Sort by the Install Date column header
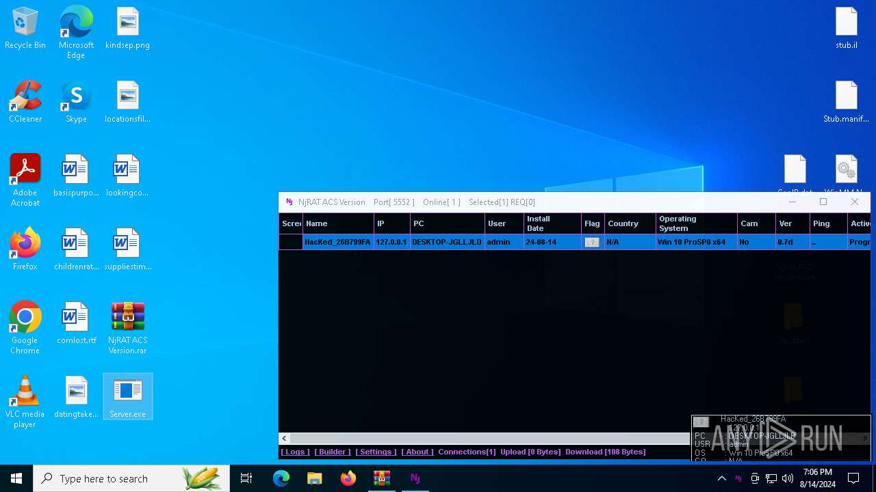The image size is (876, 492). (552, 223)
